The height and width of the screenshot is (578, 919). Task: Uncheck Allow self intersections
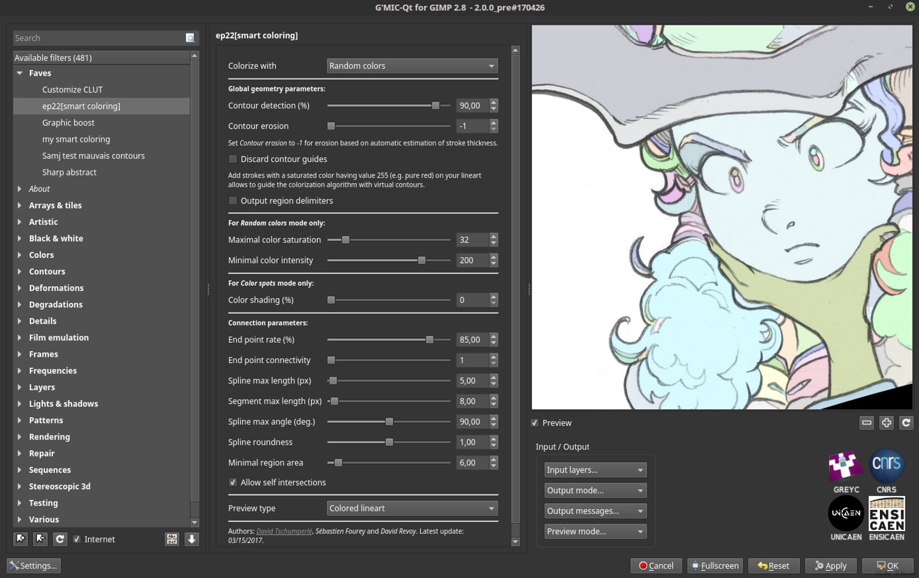point(233,482)
